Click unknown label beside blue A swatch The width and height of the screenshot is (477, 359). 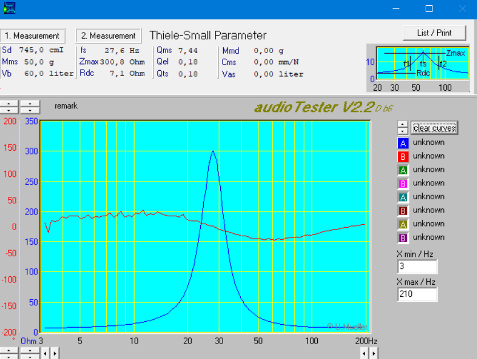429,142
